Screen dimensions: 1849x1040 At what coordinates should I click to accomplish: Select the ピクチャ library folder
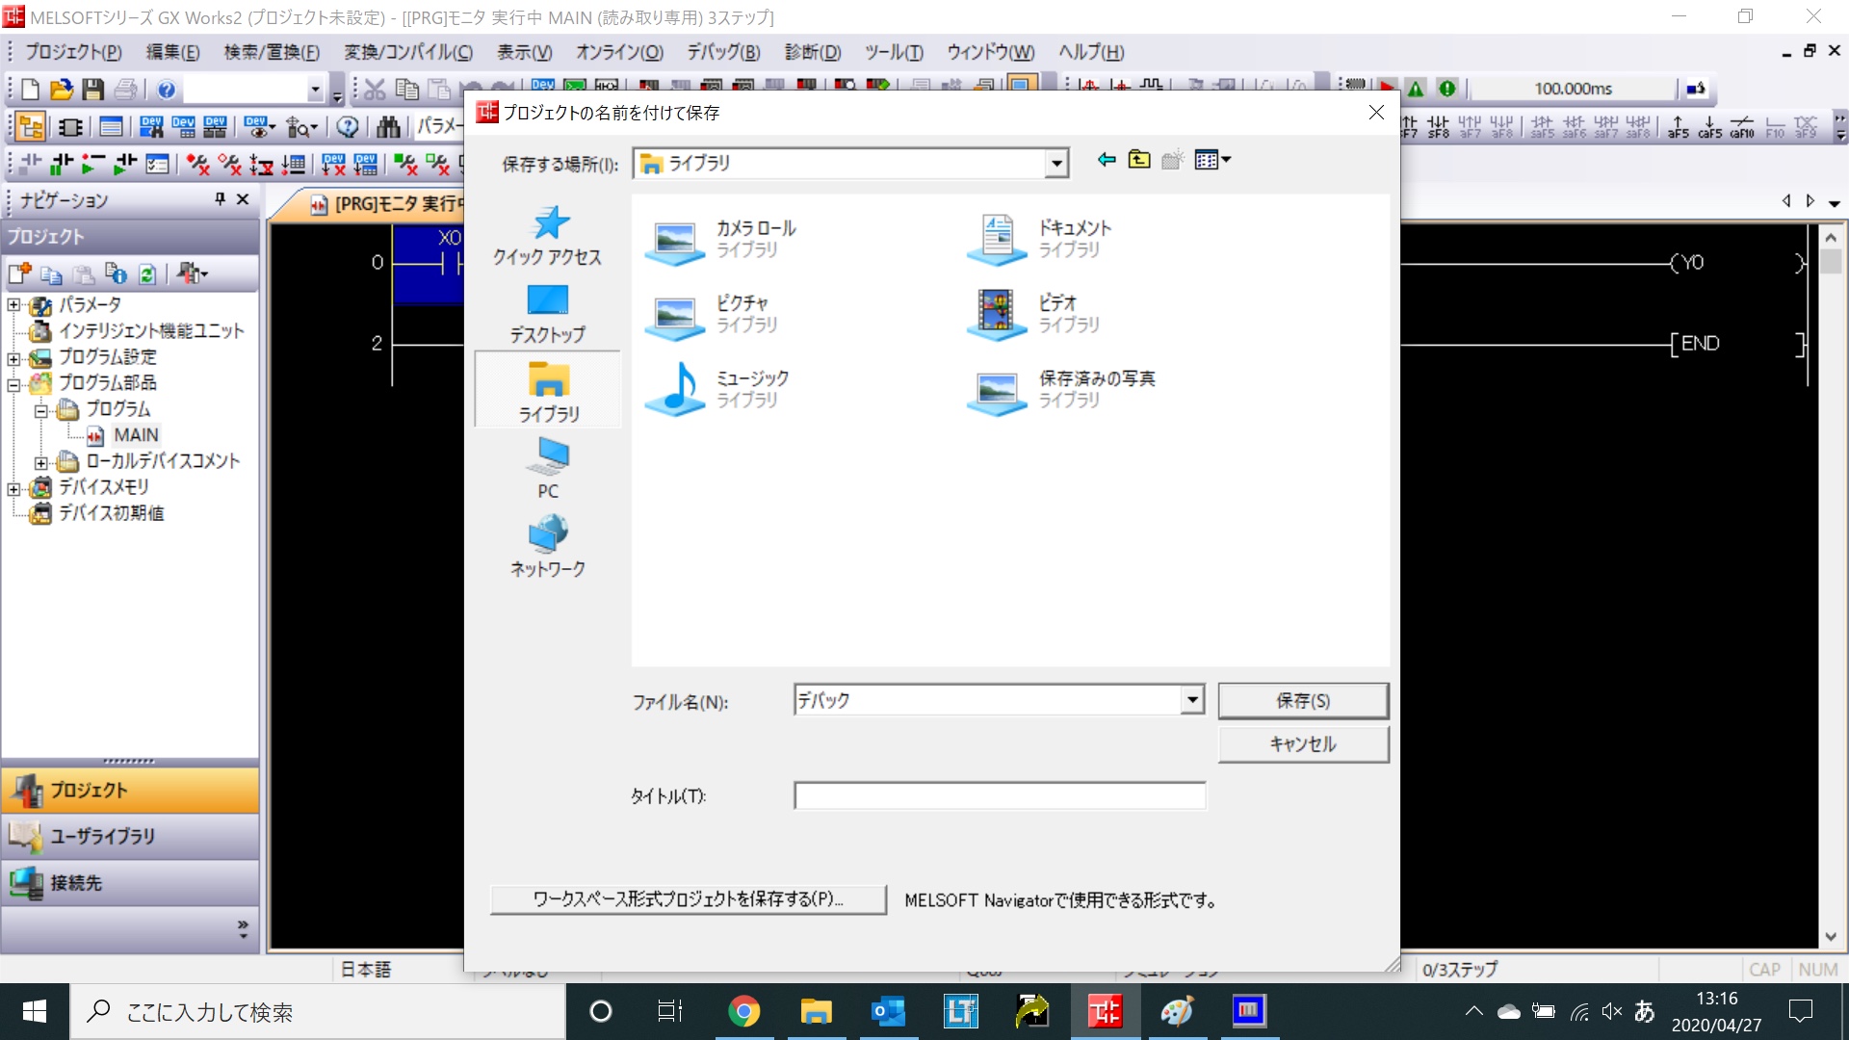(713, 314)
